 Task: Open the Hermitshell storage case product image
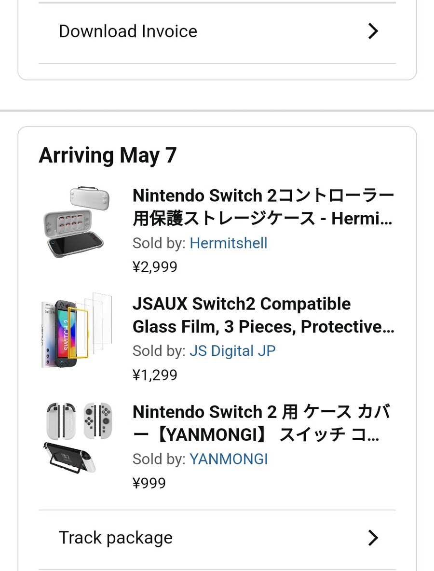click(x=77, y=223)
